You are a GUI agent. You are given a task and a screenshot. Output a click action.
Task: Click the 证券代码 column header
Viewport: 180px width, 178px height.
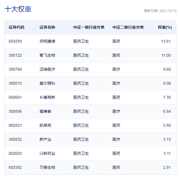pos(17,27)
